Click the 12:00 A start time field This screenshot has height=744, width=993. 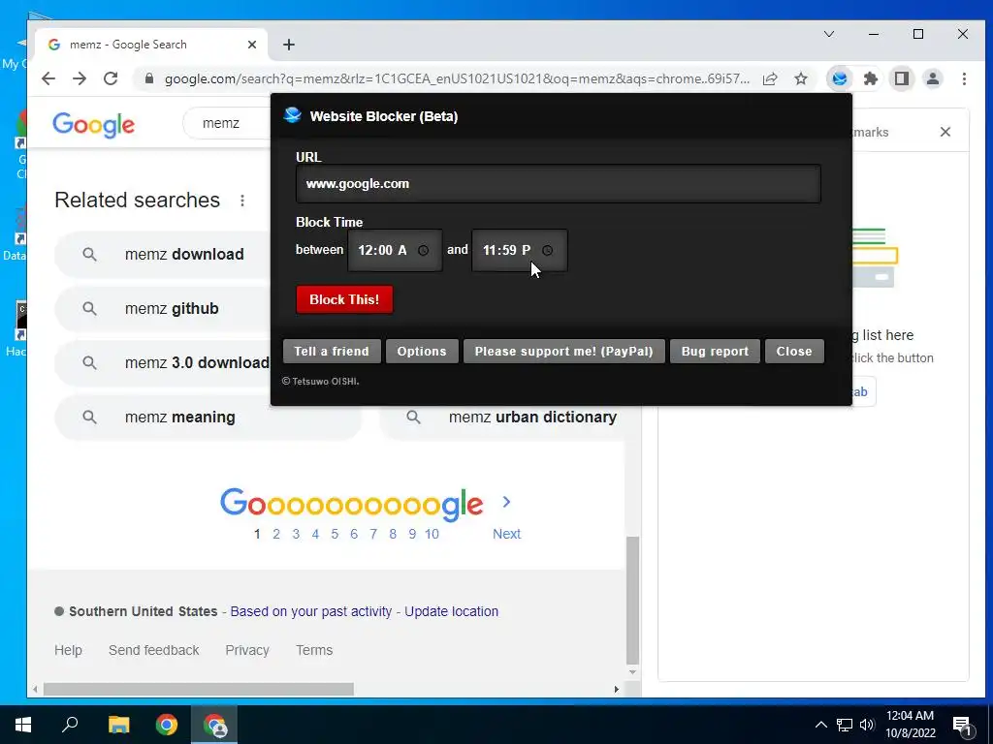point(395,251)
